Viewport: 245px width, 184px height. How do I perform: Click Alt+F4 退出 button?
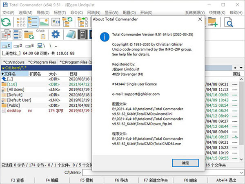[x=226, y=180]
